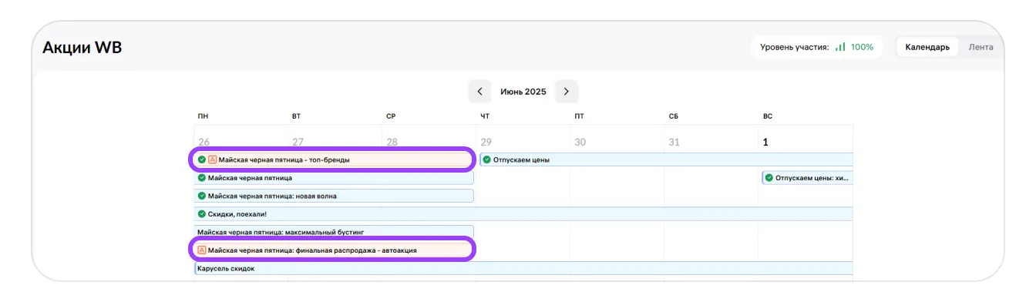Click green checkmark on Скидки, поехали! event
This screenshot has height=302, width=1036.
[202, 214]
